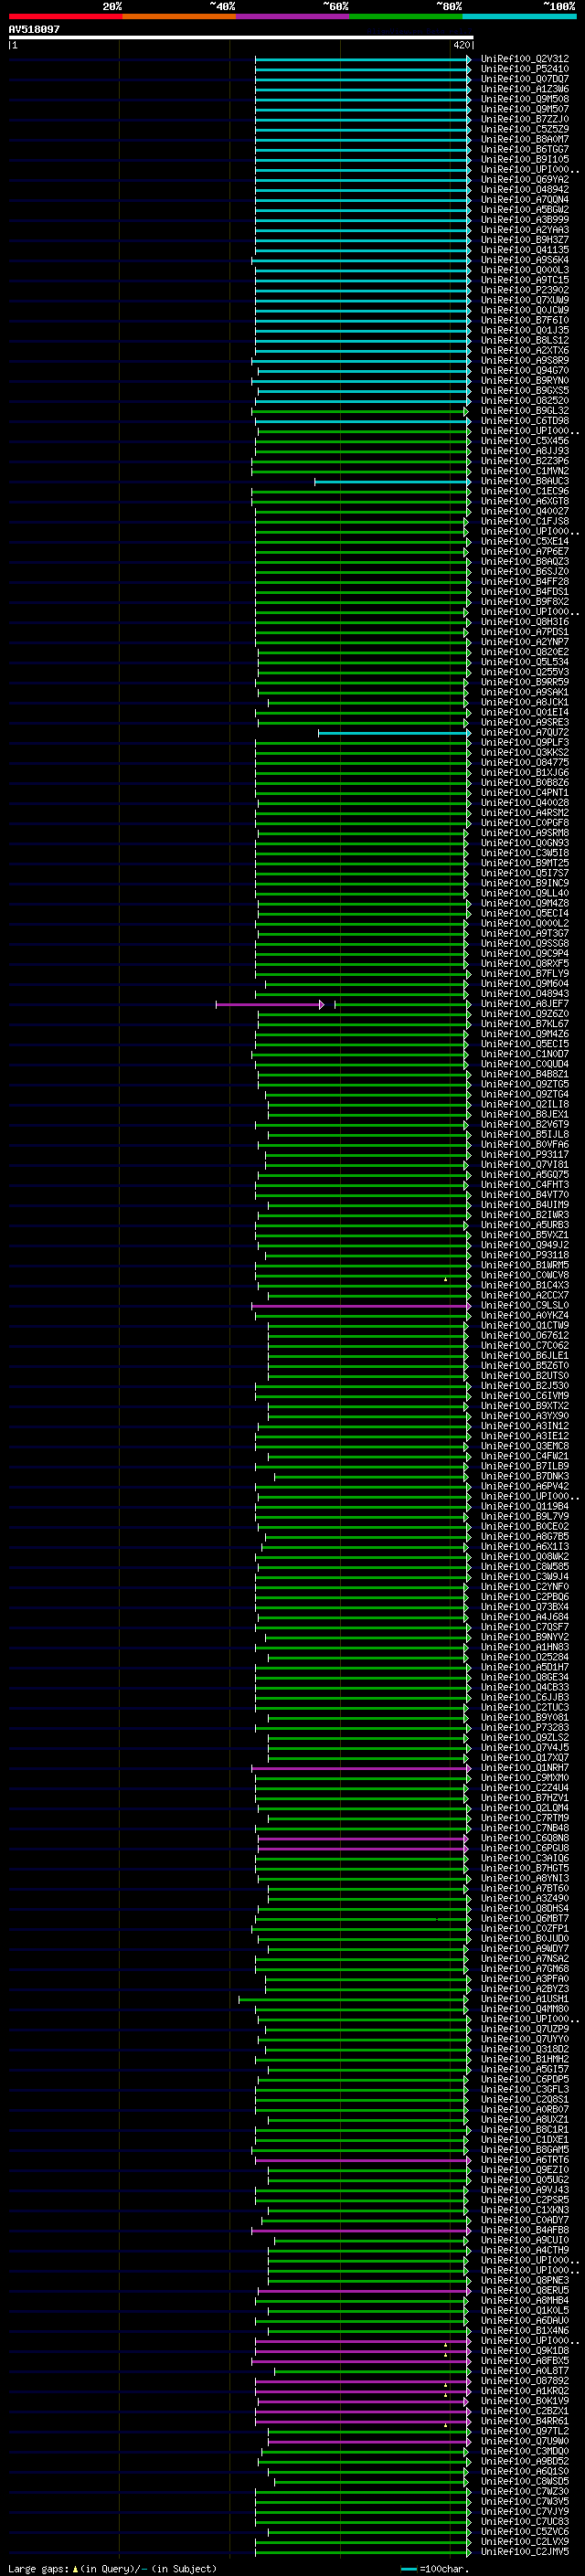Click hit label UniRef100_B8LS12
Viewport: 585px width, 2576px height.
pyautogui.click(x=525, y=340)
